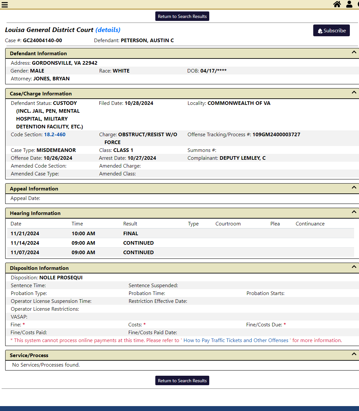This screenshot has height=411, width=359.
Task: Click attorney name JONES, BRYAN
Action: pyautogui.click(x=51, y=79)
